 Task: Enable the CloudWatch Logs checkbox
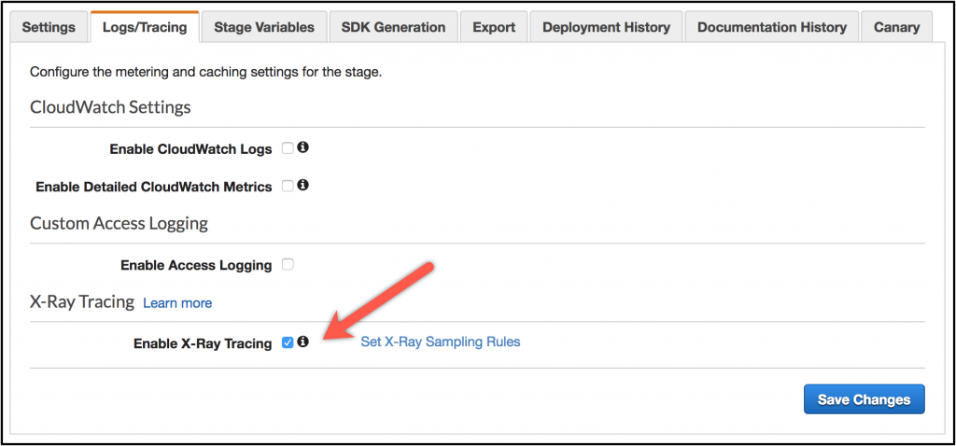click(x=288, y=148)
